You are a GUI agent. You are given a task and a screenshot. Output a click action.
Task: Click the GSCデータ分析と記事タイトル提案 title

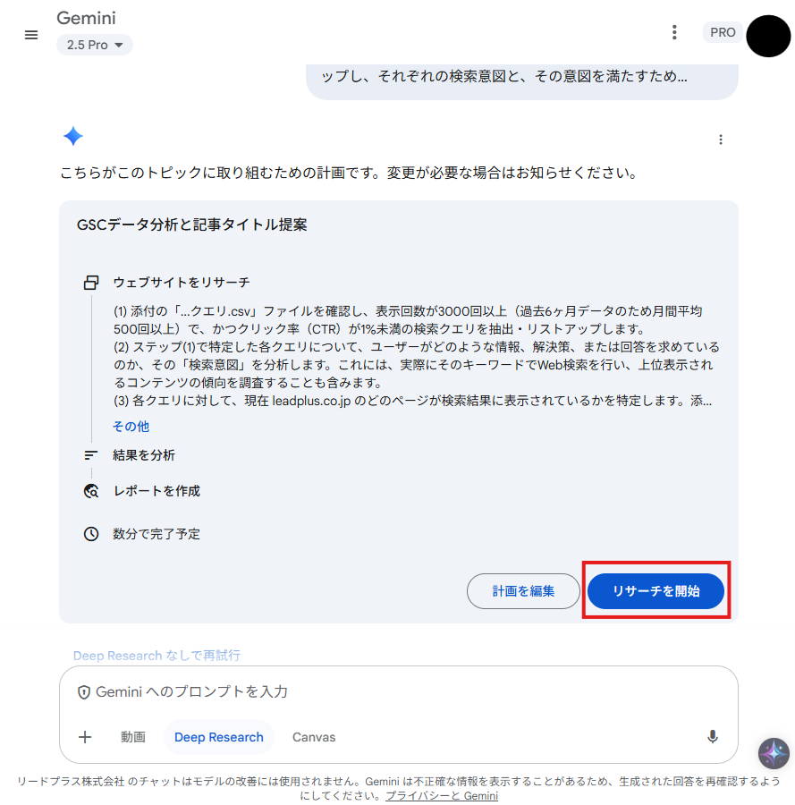192,225
